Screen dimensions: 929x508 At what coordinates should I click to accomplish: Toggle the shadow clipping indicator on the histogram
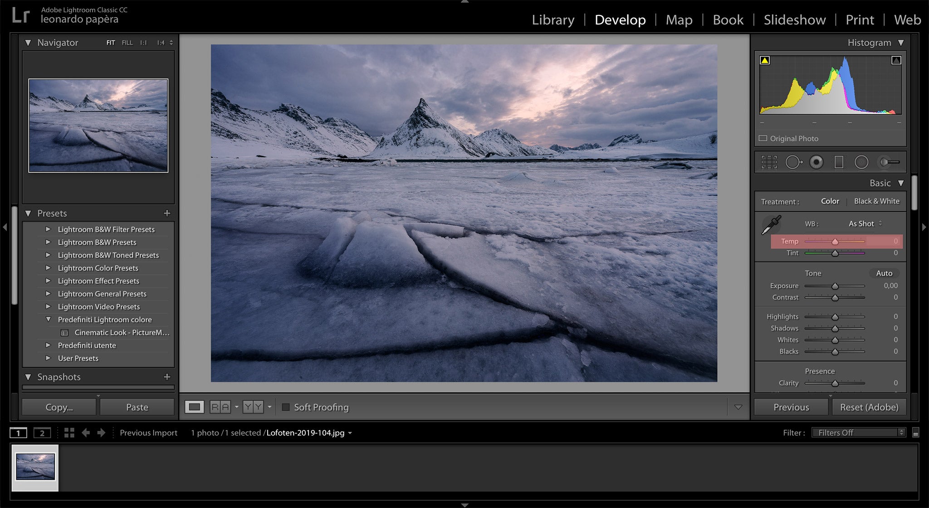765,60
